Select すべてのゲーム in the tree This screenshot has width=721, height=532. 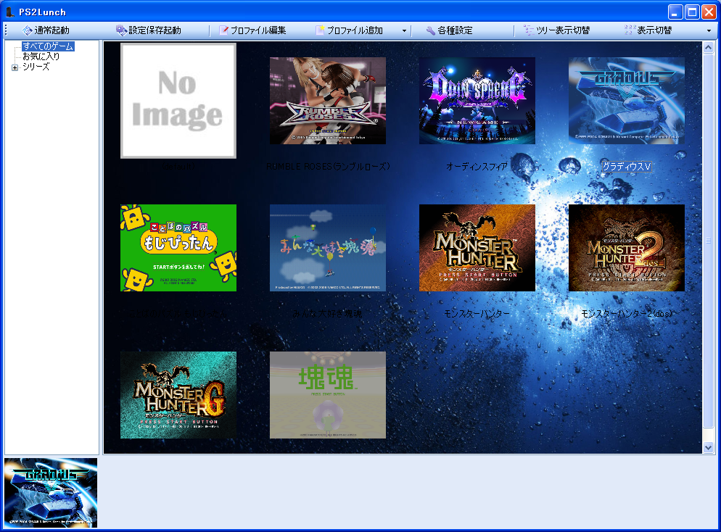pyautogui.click(x=48, y=46)
